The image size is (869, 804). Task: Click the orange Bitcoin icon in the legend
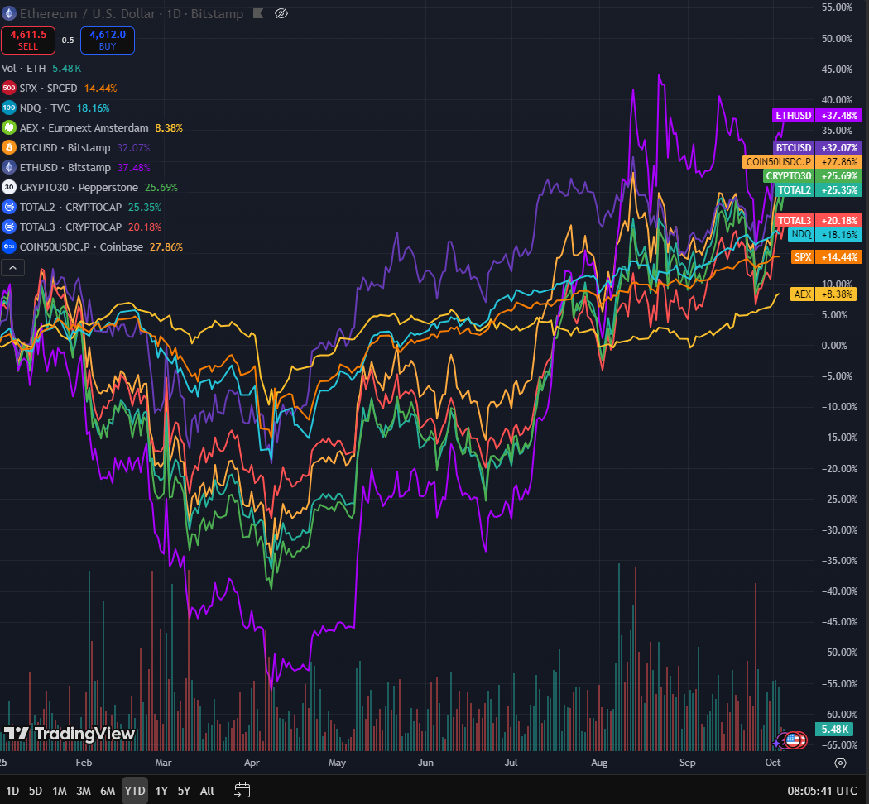point(9,148)
